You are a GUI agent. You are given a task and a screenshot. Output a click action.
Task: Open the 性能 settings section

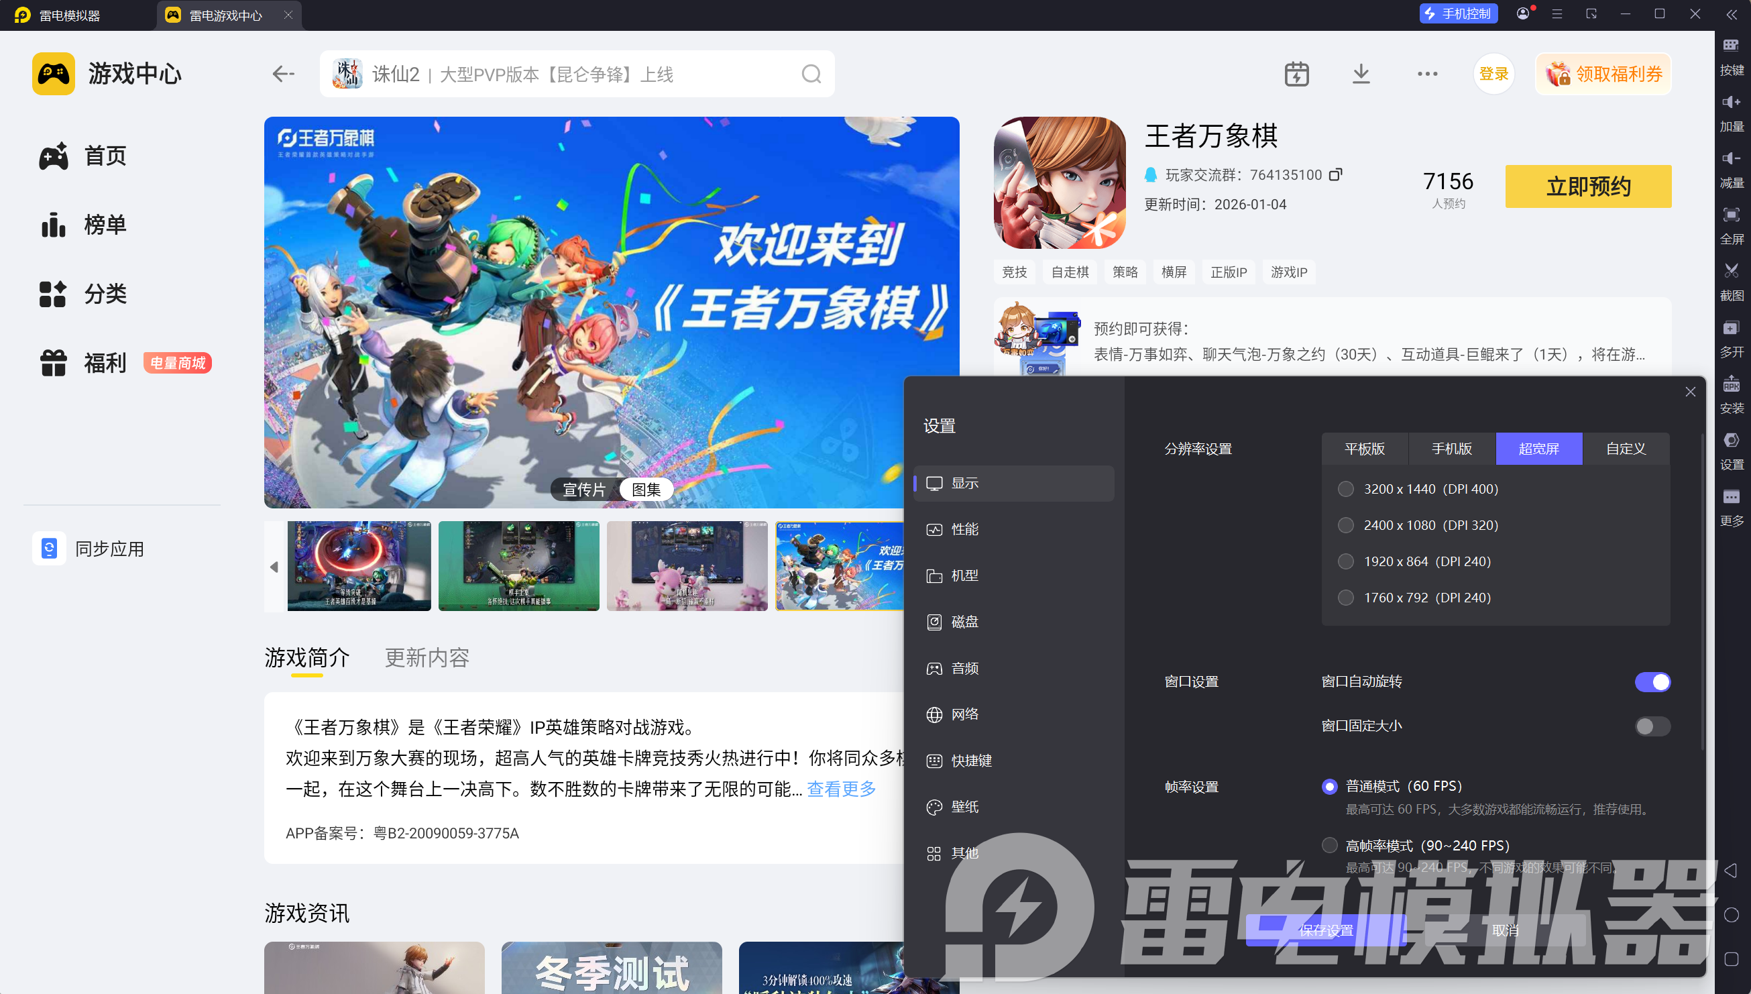coord(964,529)
